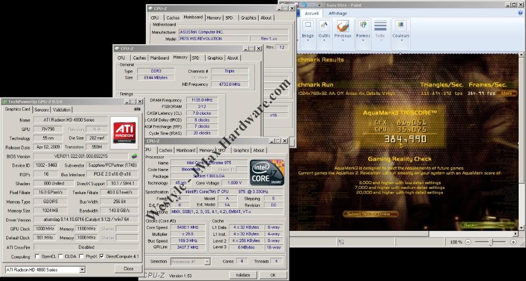Click the selection size icon in Paint status bar
Image resolution: width=526 pixels, height=281 pixels.
[341, 242]
